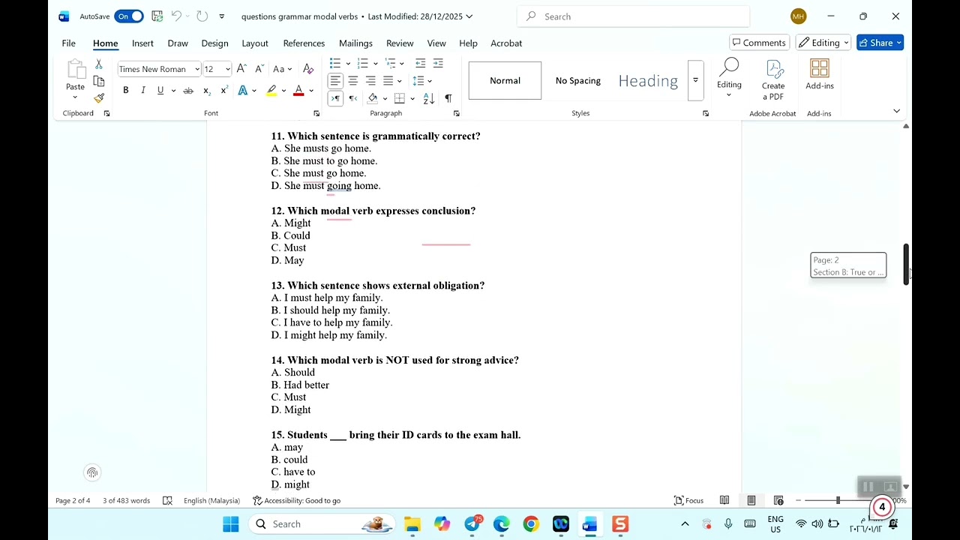The width and height of the screenshot is (960, 540).
Task: Click the Cut scissors icon
Action: click(x=98, y=64)
